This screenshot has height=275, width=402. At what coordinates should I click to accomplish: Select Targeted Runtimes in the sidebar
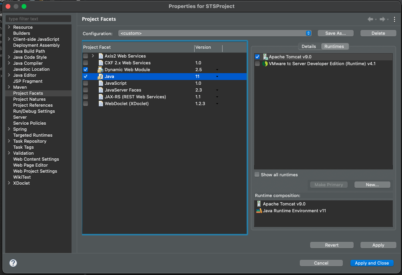pyautogui.click(x=33, y=135)
